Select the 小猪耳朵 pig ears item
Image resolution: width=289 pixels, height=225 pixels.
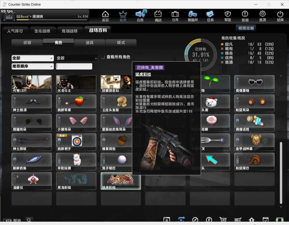[x=76, y=123]
